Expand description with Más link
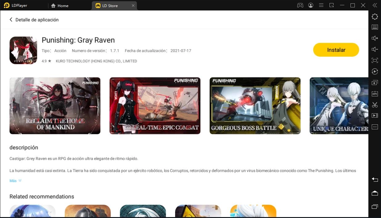This screenshot has height=218, width=381. tap(15, 181)
